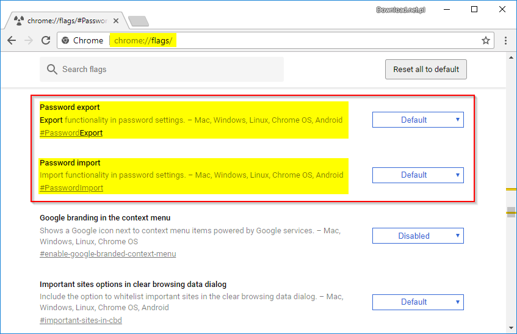Focus the Search flags input field
517x334 pixels.
(162, 69)
